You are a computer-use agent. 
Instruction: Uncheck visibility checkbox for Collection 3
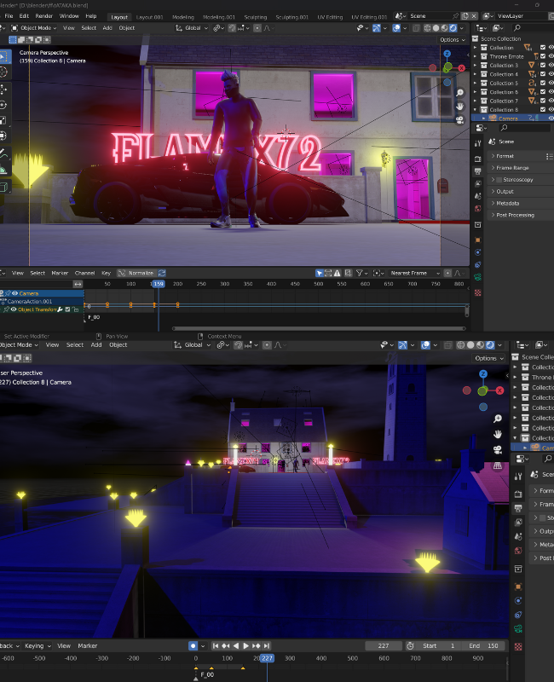point(542,65)
